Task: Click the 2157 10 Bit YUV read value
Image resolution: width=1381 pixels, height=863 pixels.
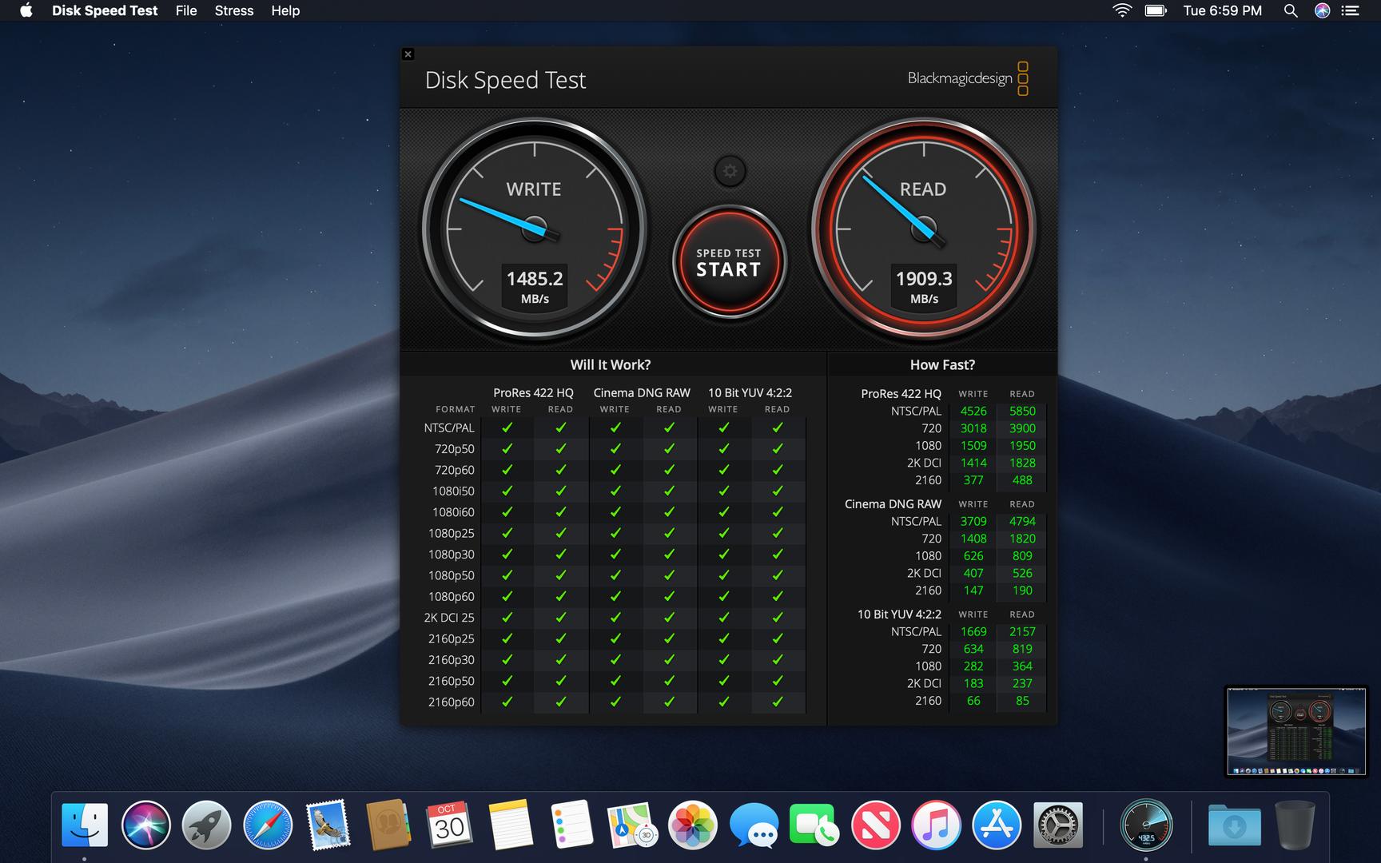Action: [1022, 631]
